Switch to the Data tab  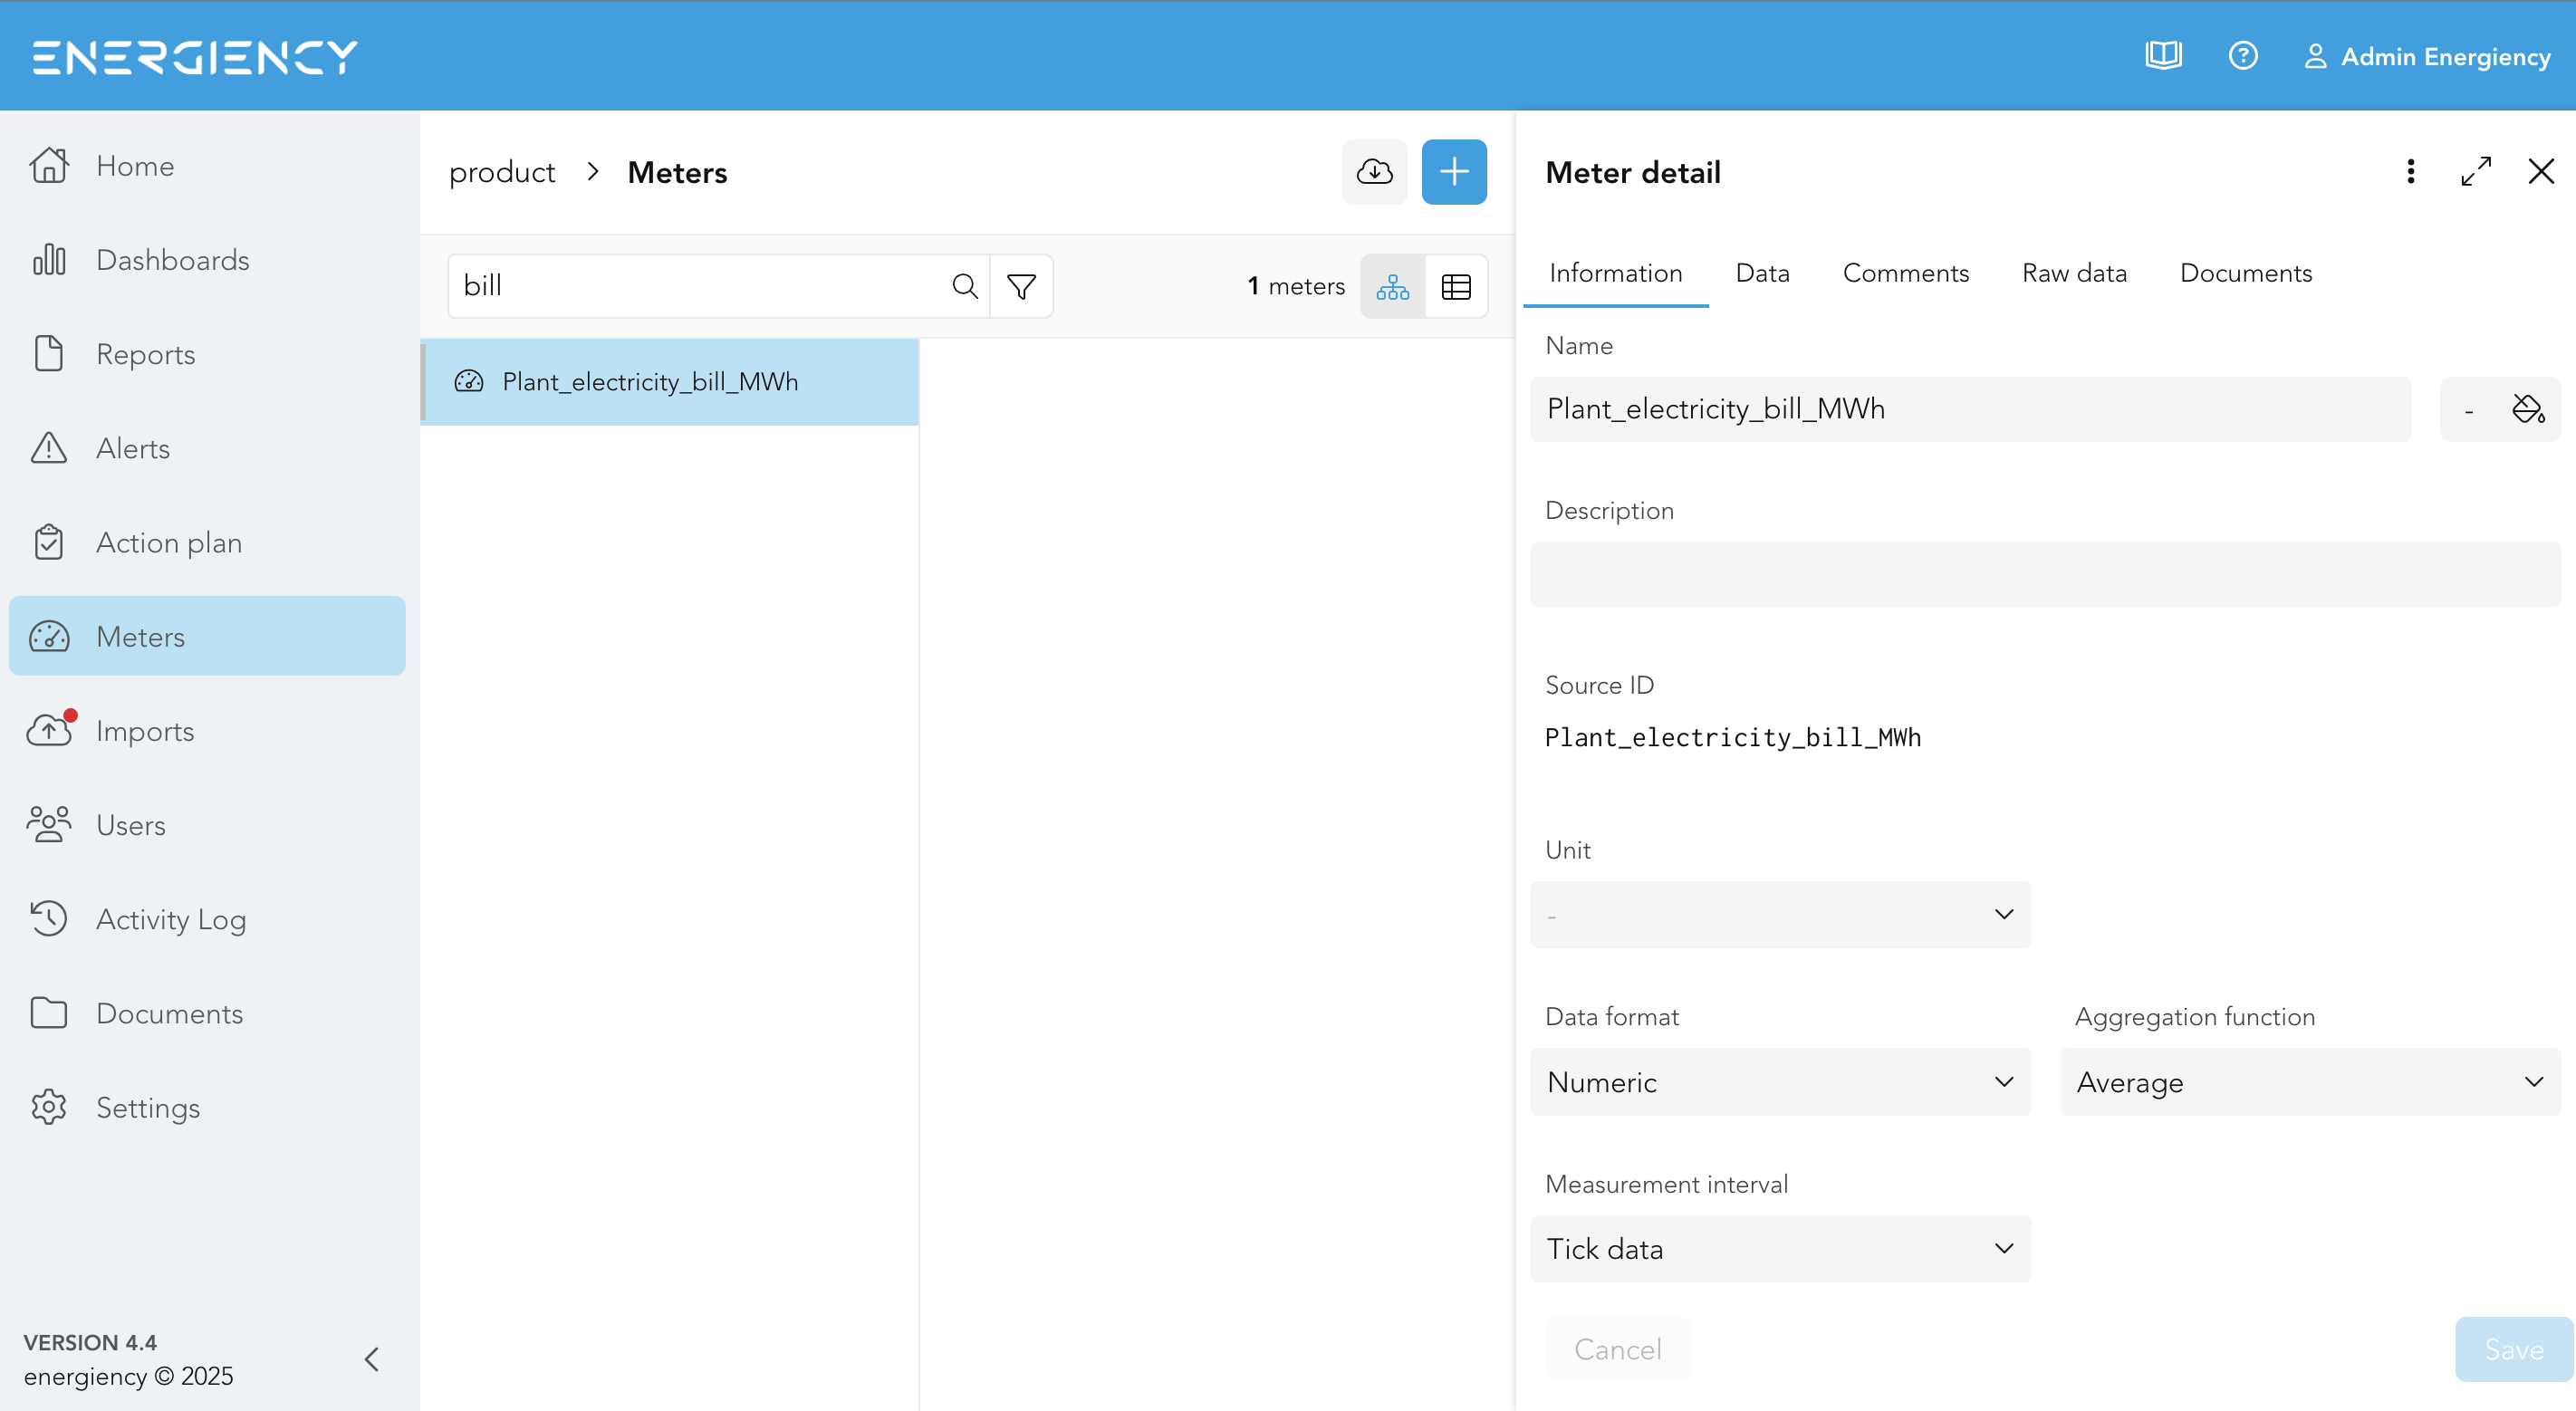[x=1762, y=273]
